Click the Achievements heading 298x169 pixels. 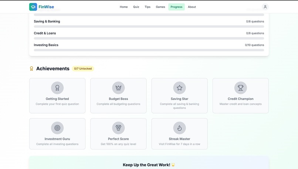pyautogui.click(x=53, y=69)
